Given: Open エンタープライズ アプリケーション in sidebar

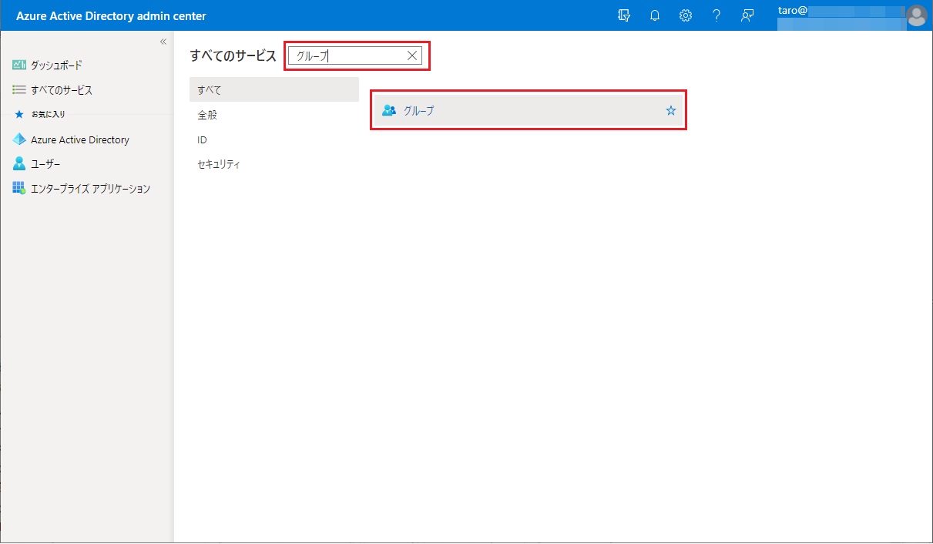Looking at the screenshot, I should pyautogui.click(x=89, y=189).
